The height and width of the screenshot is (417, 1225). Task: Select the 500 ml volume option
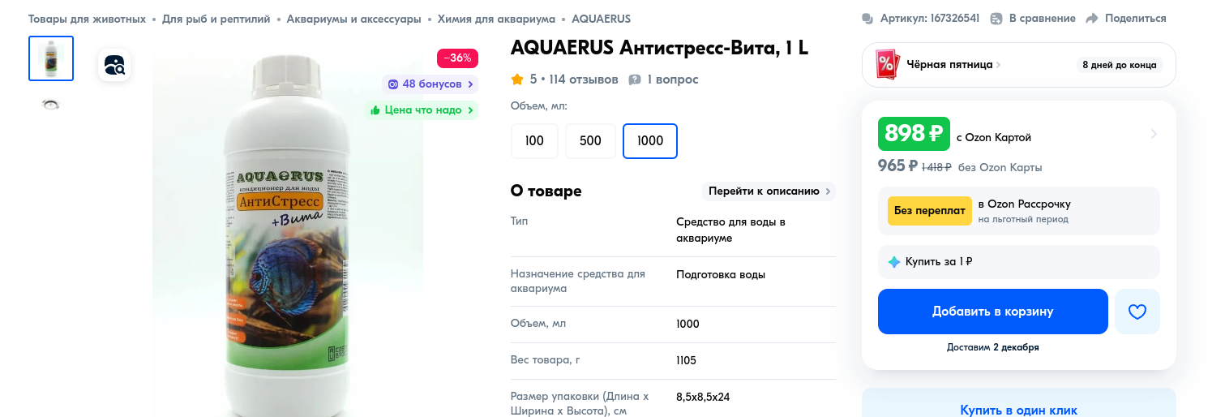pyautogui.click(x=590, y=141)
